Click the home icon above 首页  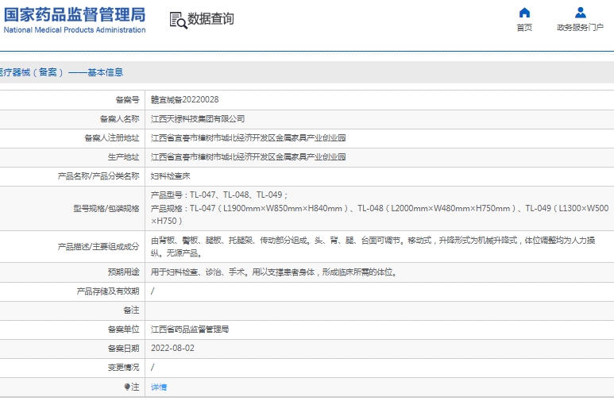pos(524,13)
